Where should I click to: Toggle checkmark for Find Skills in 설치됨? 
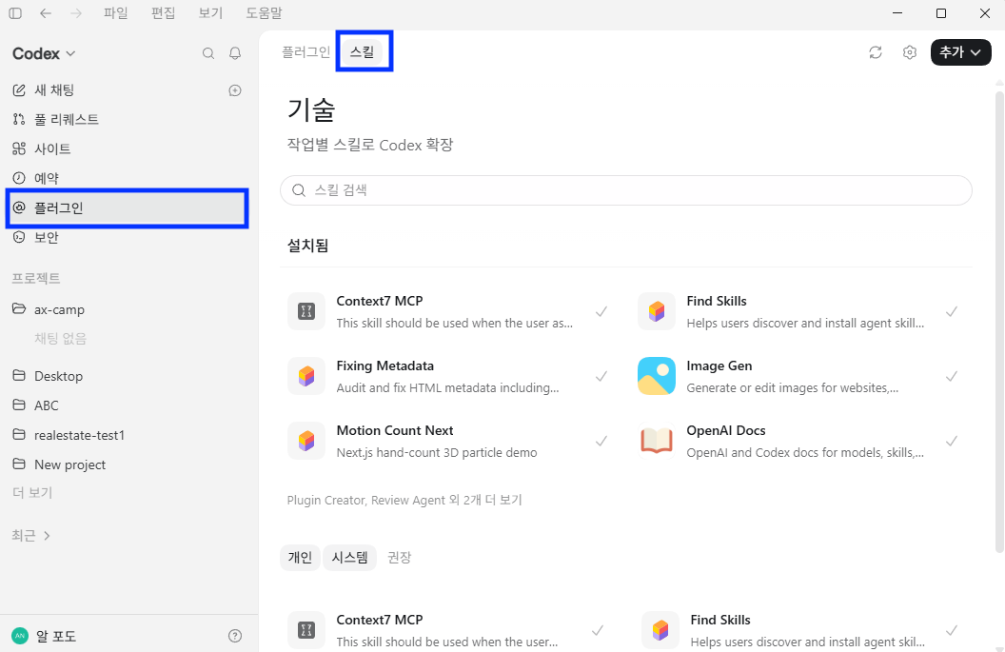pyautogui.click(x=952, y=311)
